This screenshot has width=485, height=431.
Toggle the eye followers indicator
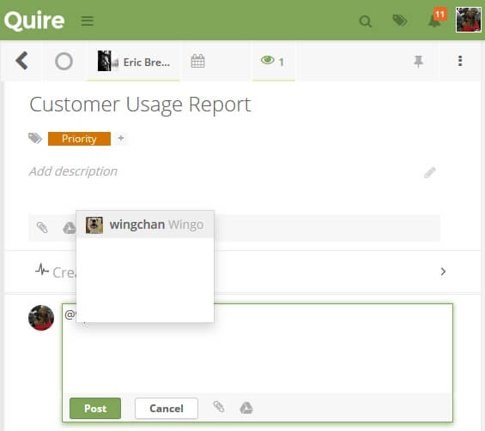[272, 61]
